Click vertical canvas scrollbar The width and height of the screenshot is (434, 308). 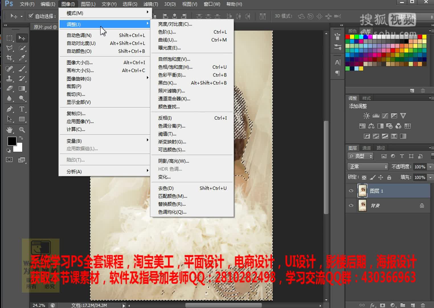pyautogui.click(x=326, y=167)
